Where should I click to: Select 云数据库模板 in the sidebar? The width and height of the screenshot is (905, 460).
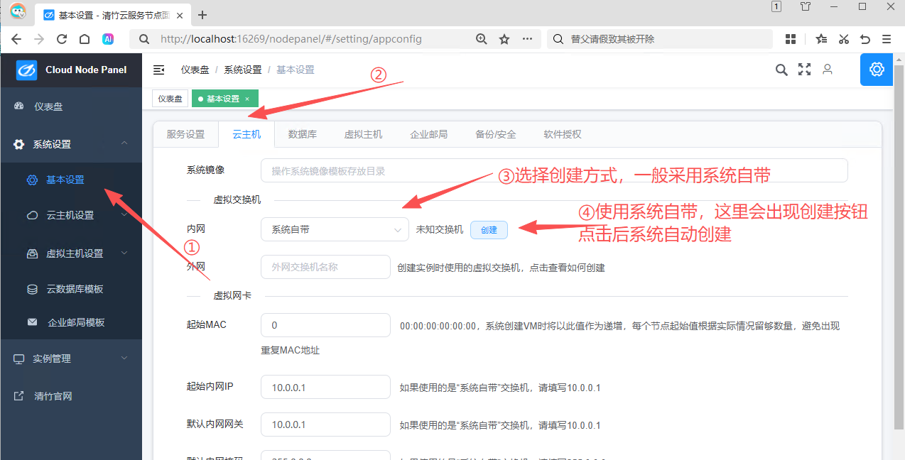tap(75, 289)
